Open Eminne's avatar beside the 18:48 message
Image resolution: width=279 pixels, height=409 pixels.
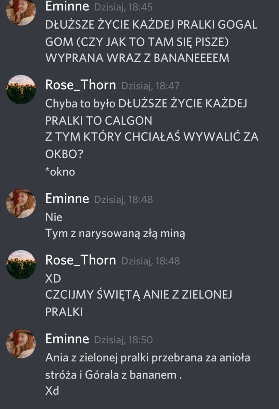coord(21,203)
